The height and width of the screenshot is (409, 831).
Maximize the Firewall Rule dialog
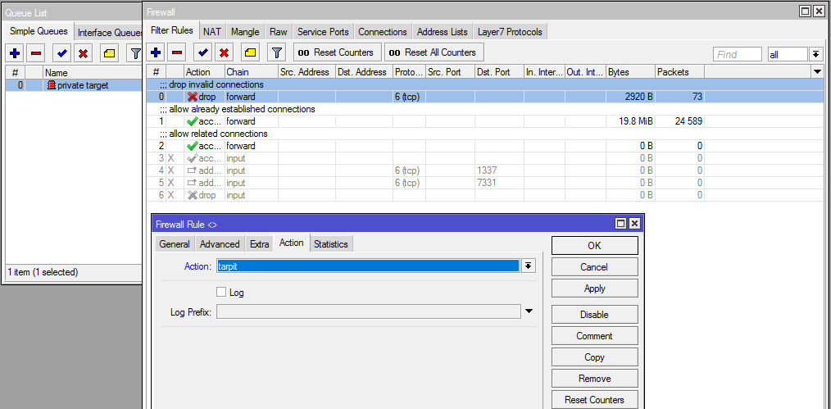coord(622,224)
